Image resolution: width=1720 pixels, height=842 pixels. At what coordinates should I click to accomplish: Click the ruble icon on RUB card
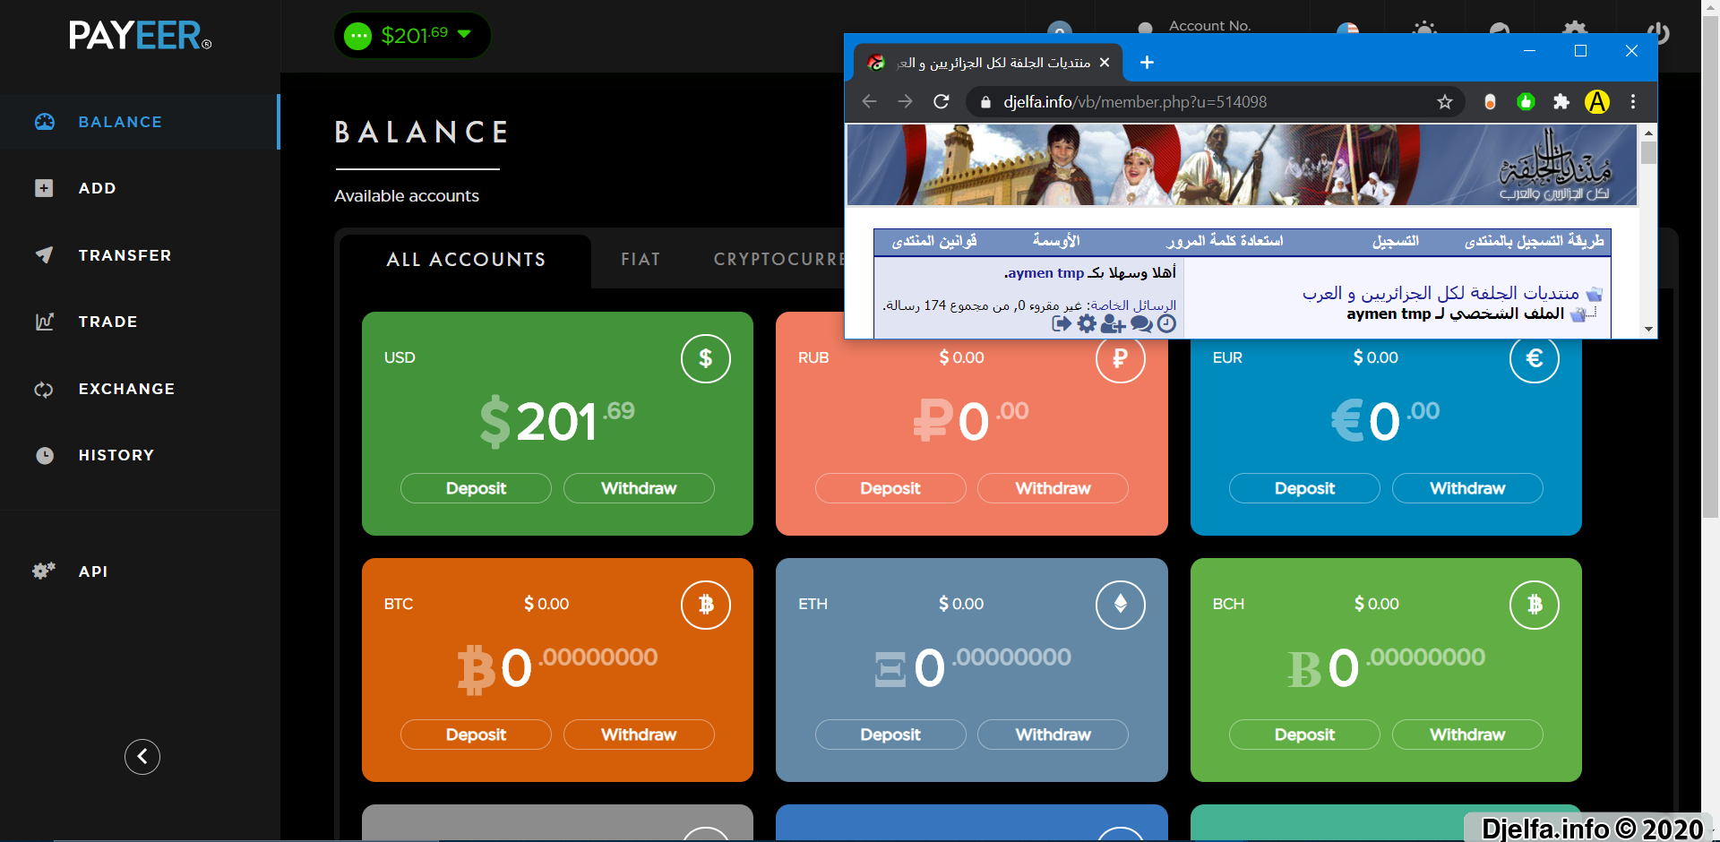coord(1120,358)
